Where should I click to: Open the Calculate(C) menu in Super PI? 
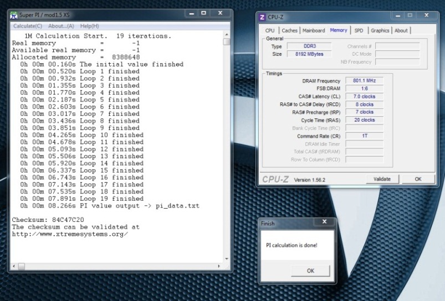point(28,26)
